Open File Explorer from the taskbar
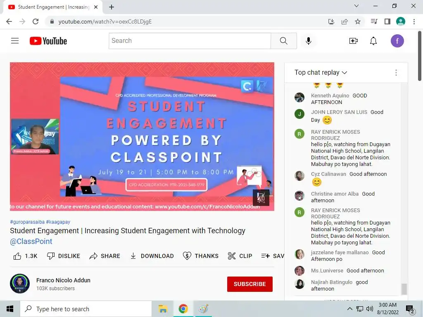 pos(163,309)
